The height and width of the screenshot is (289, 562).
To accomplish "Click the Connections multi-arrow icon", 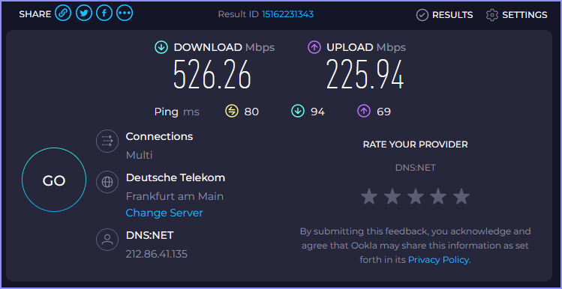I will click(107, 141).
